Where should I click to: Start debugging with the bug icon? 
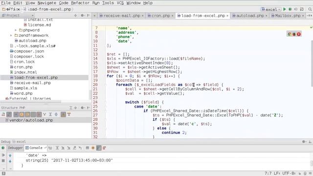(290, 9)
